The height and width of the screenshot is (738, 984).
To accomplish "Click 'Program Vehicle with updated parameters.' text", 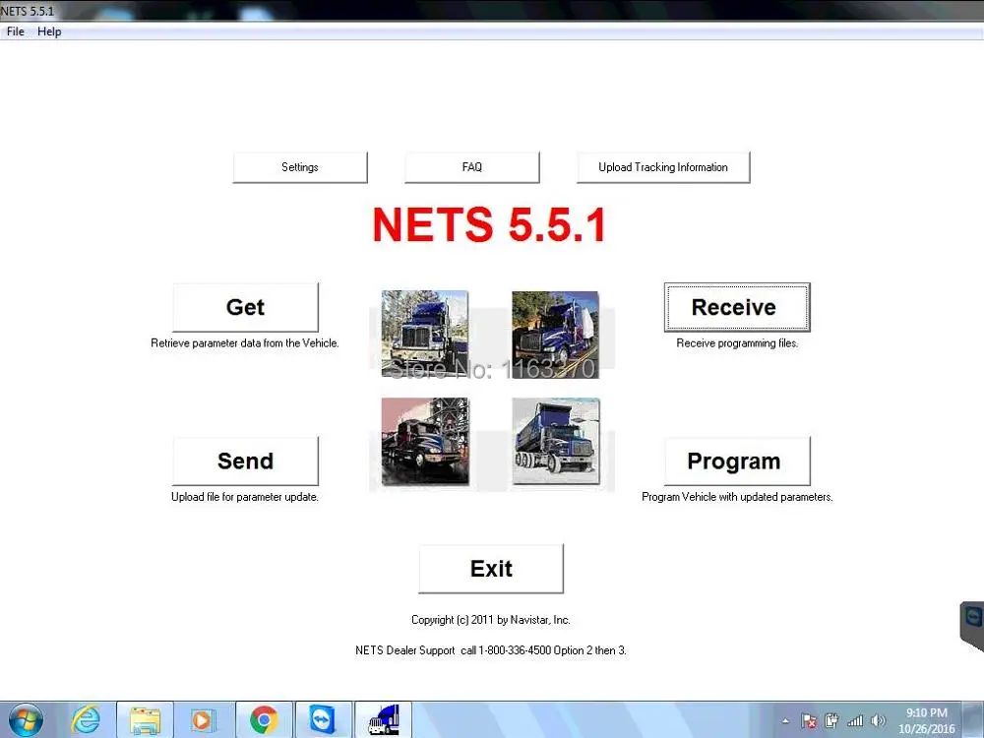I will [737, 496].
